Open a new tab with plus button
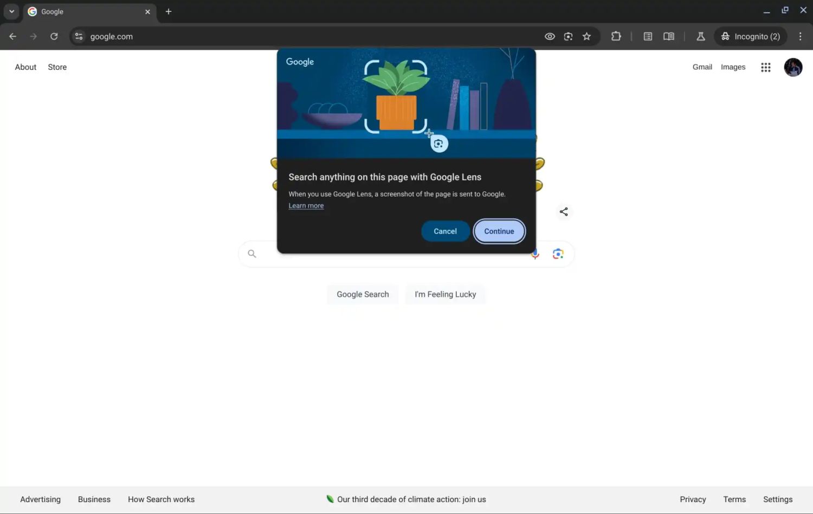 169,11
